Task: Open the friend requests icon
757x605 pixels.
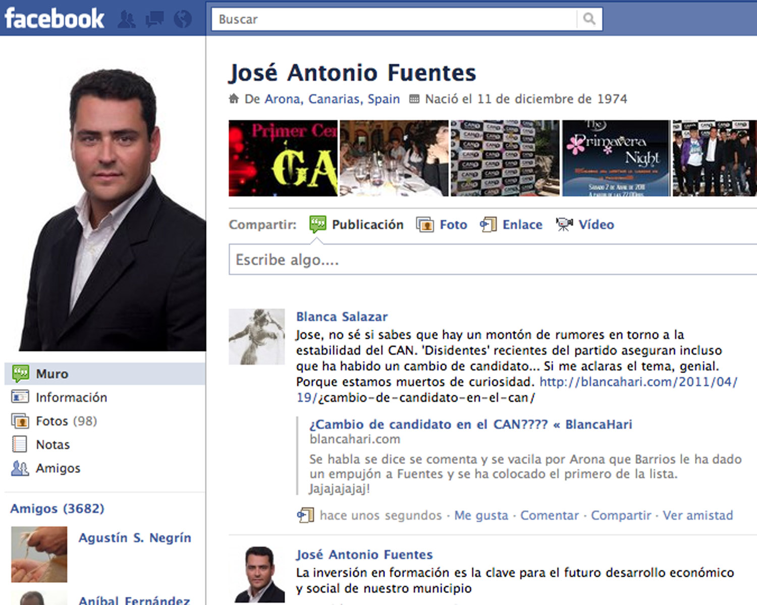Action: click(126, 20)
